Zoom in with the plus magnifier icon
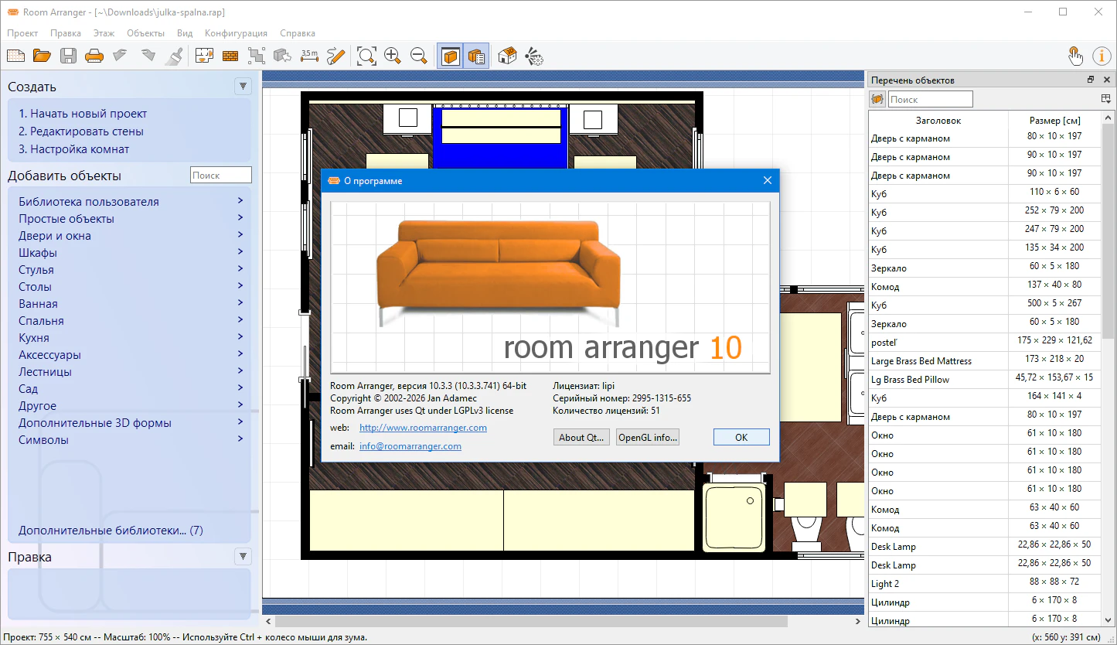Viewport: 1117px width, 645px height. point(393,56)
